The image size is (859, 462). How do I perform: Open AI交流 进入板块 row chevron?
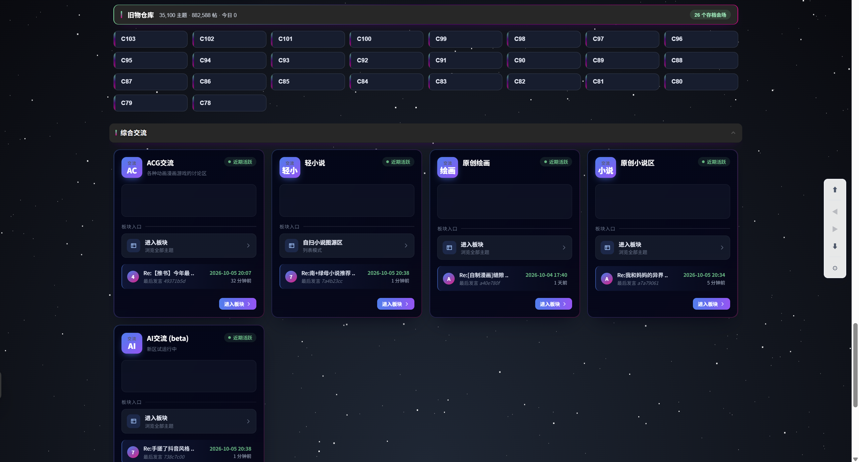(x=248, y=421)
